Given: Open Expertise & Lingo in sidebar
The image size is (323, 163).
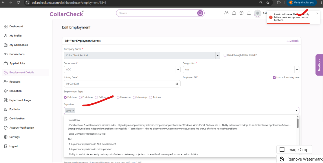Looking at the screenshot, I should pos(20,100).
